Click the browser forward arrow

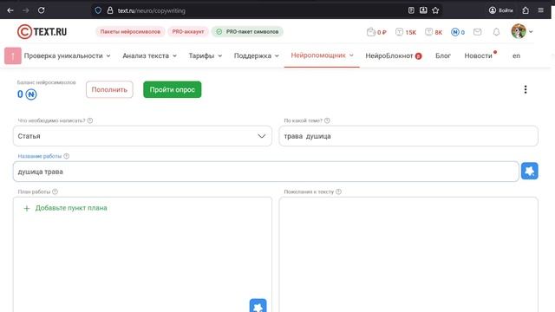(26, 10)
